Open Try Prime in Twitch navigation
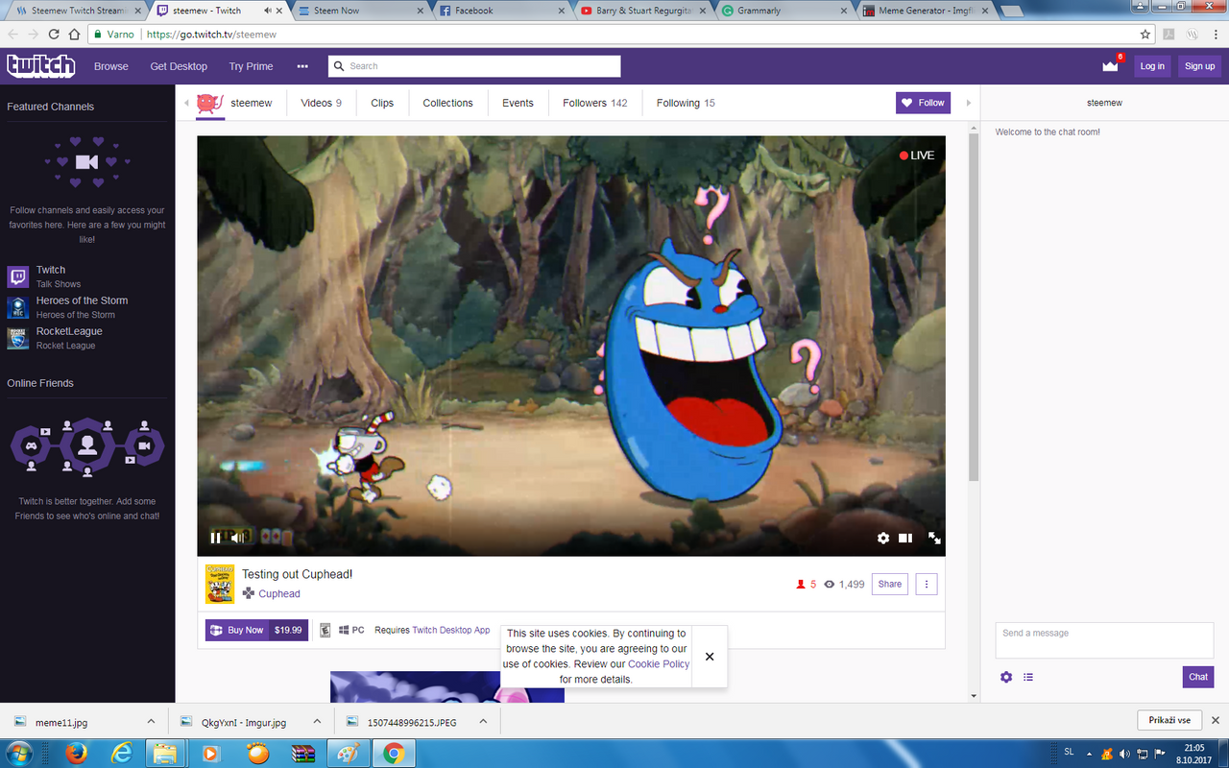 click(251, 66)
